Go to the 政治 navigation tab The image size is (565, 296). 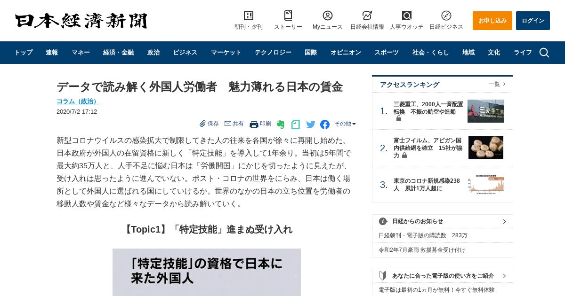coord(153,53)
